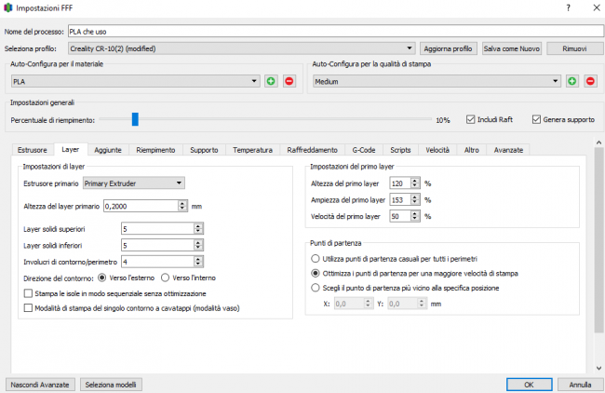The height and width of the screenshot is (393, 605).
Task: Click red remove icon next to PLA material
Action: [288, 81]
